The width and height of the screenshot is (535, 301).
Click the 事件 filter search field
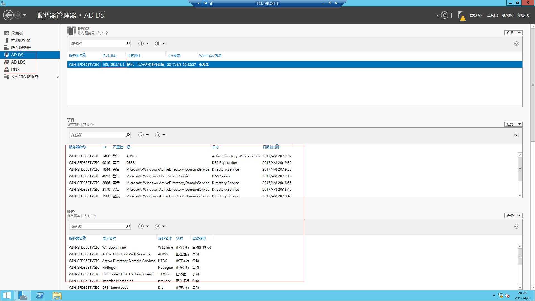tap(97, 135)
